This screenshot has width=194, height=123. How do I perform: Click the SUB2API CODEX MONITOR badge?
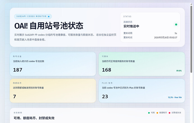tap(33, 16)
